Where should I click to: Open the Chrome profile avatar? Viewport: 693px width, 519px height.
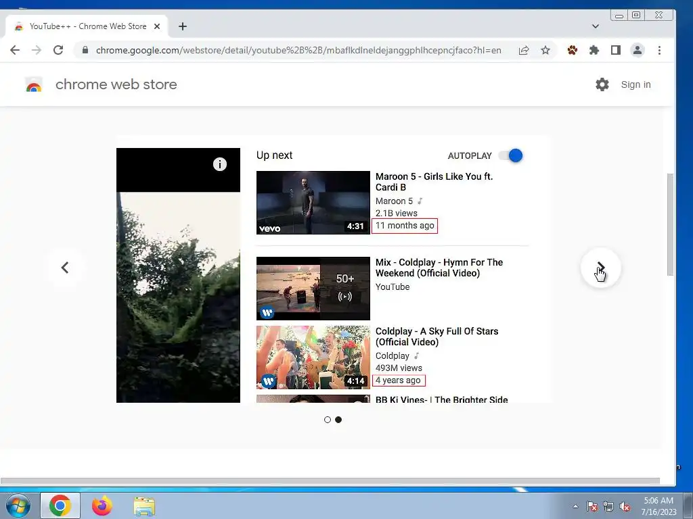pos(638,50)
